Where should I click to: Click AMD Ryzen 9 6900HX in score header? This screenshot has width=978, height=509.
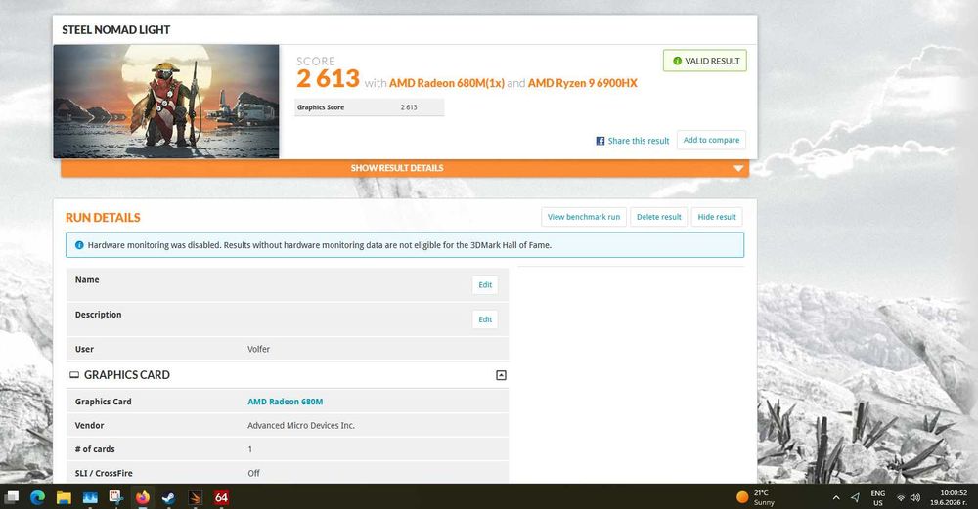583,83
